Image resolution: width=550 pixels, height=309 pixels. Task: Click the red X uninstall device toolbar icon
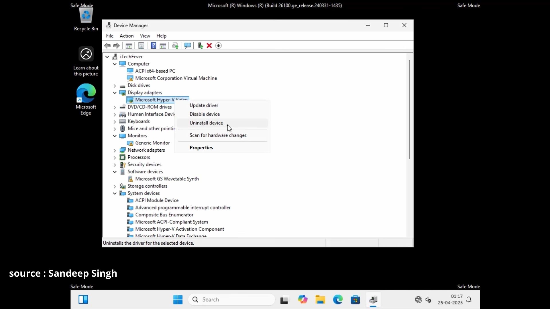(209, 45)
